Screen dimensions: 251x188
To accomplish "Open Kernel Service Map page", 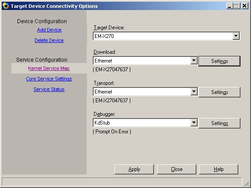I will tap(49, 68).
